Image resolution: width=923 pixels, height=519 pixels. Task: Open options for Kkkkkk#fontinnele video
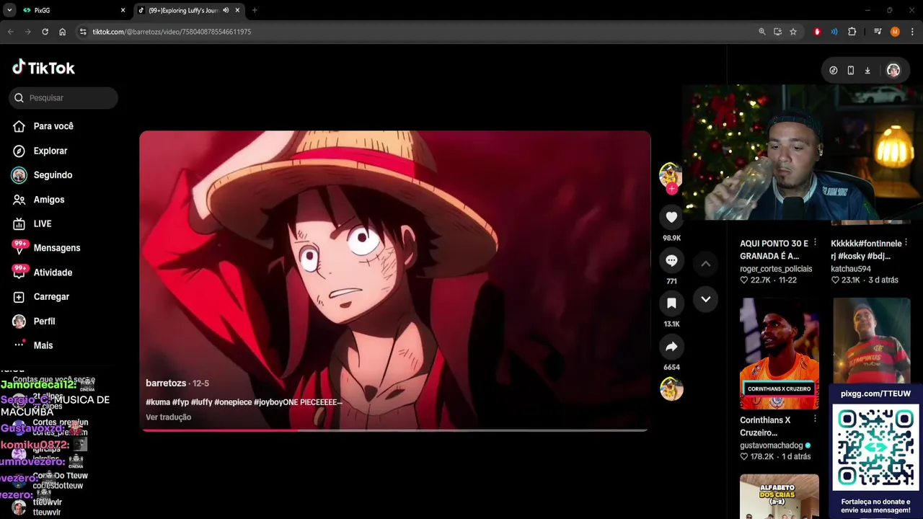point(906,243)
